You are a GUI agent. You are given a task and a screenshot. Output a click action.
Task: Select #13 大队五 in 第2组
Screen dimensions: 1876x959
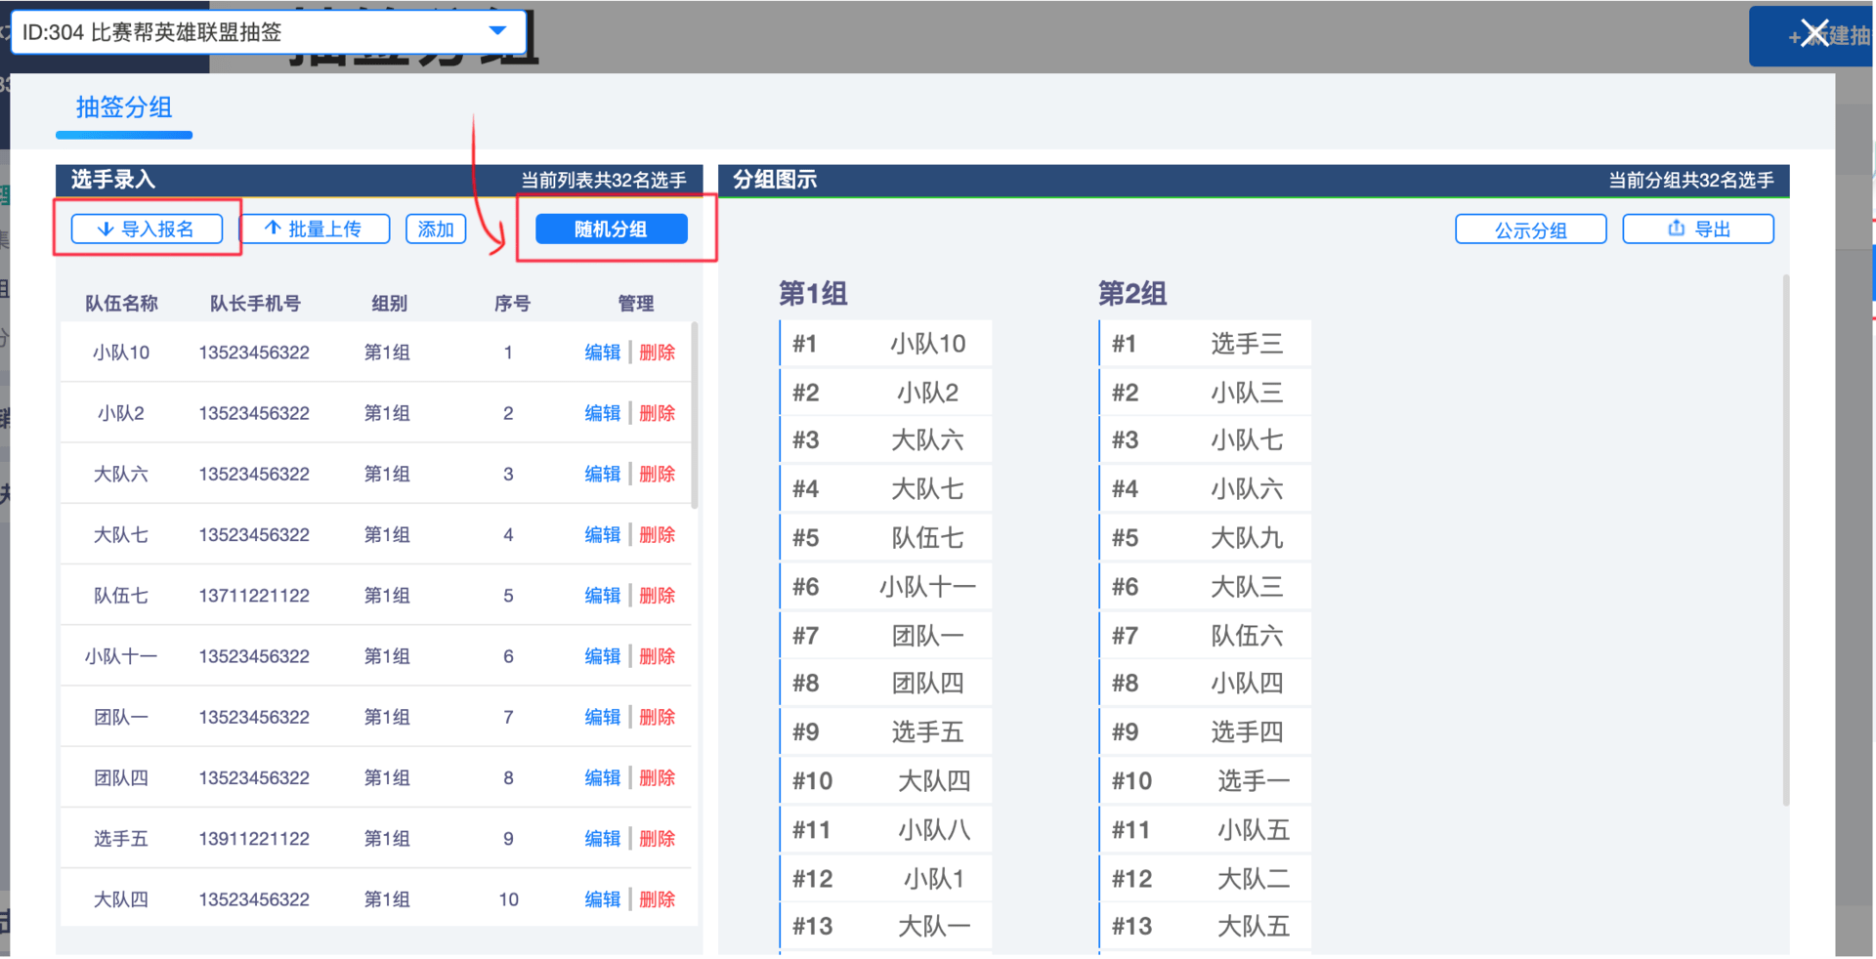1205,927
